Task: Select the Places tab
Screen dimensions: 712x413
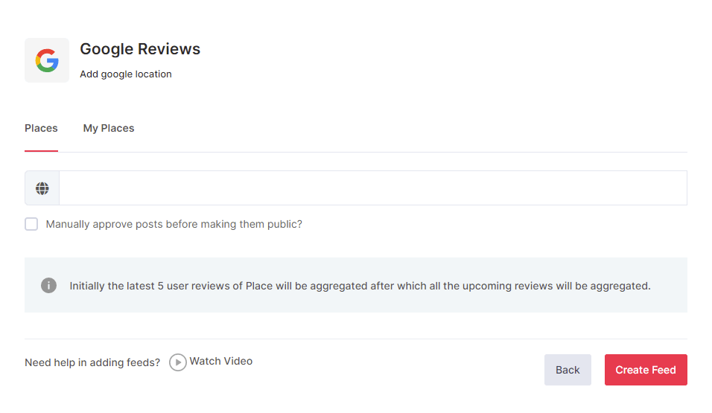Action: [x=41, y=128]
